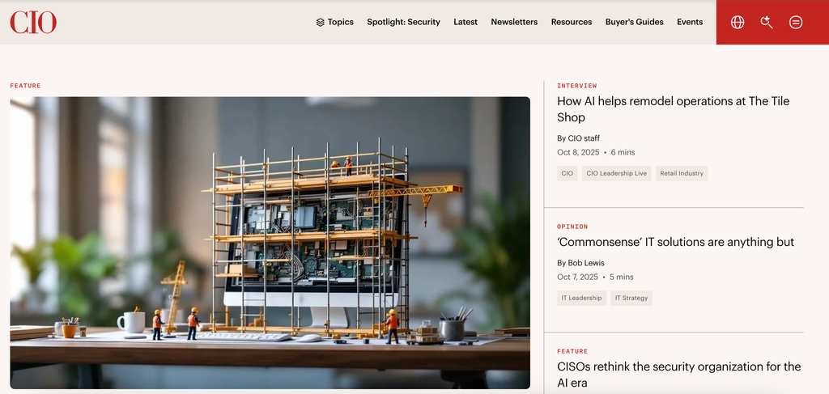Click the search magnifier icon
829x394 pixels.
pos(767,22)
